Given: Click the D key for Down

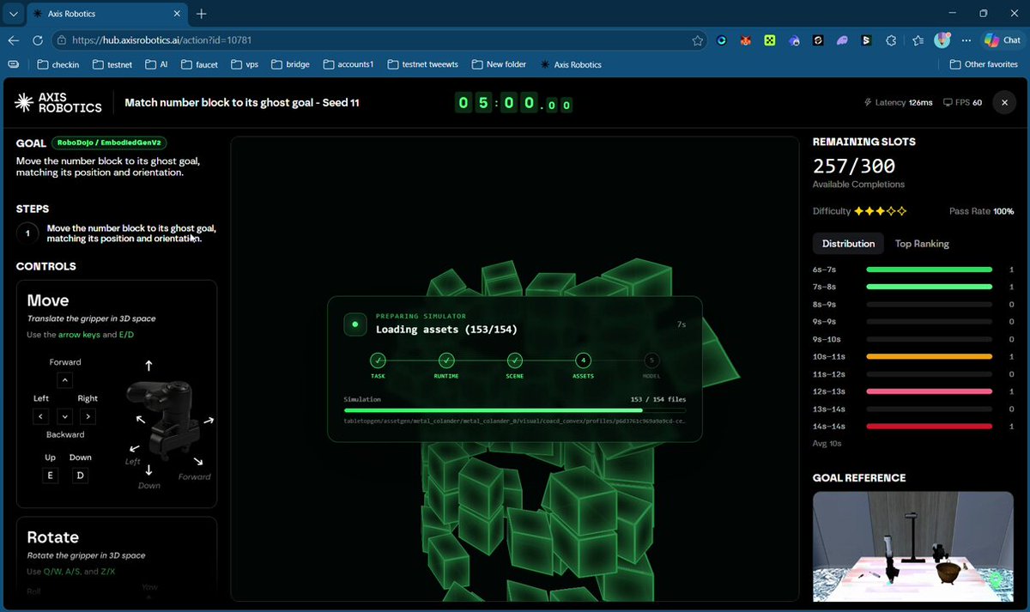Looking at the screenshot, I should (80, 476).
